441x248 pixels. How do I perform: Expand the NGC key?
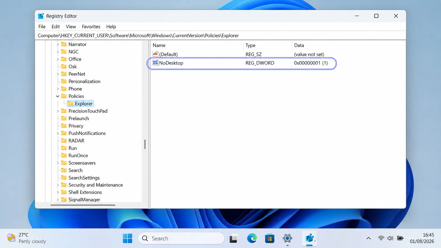[58, 52]
